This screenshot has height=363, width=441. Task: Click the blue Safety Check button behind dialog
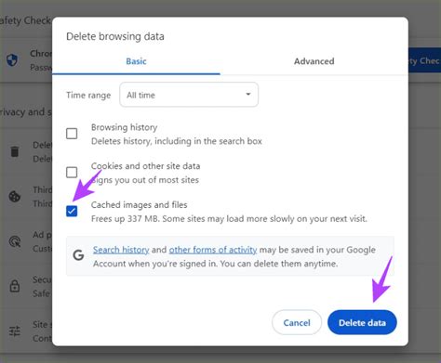[424, 60]
